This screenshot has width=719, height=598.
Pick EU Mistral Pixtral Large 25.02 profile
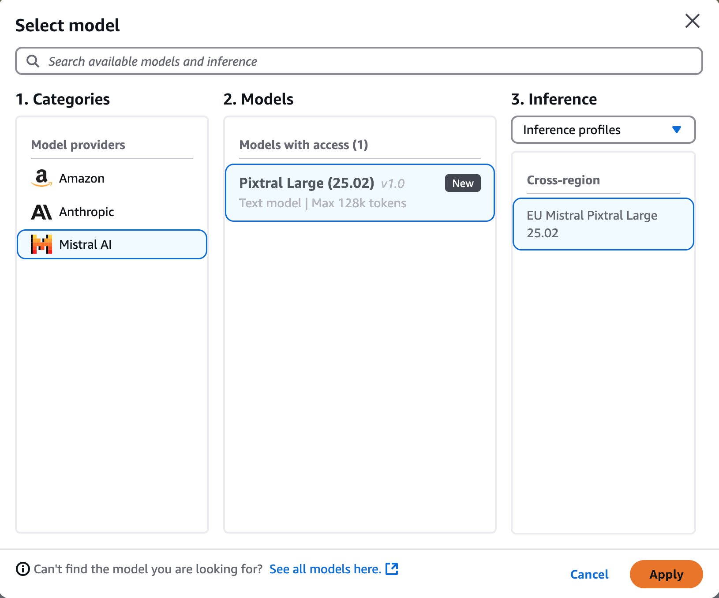pos(603,224)
